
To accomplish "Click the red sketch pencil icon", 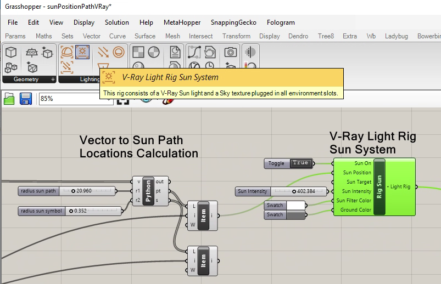I will click(x=168, y=101).
